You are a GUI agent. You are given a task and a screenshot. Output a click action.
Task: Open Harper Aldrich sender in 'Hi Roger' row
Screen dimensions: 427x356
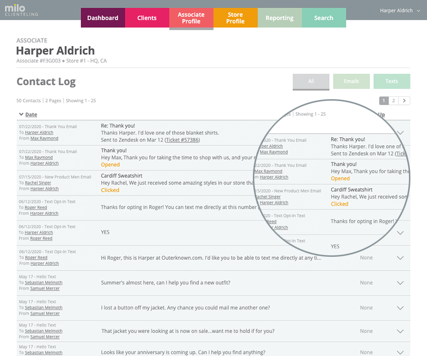pyautogui.click(x=45, y=263)
